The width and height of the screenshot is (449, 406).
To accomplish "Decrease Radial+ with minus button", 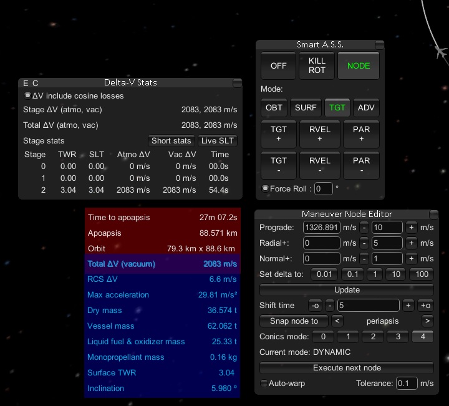I will 364,243.
